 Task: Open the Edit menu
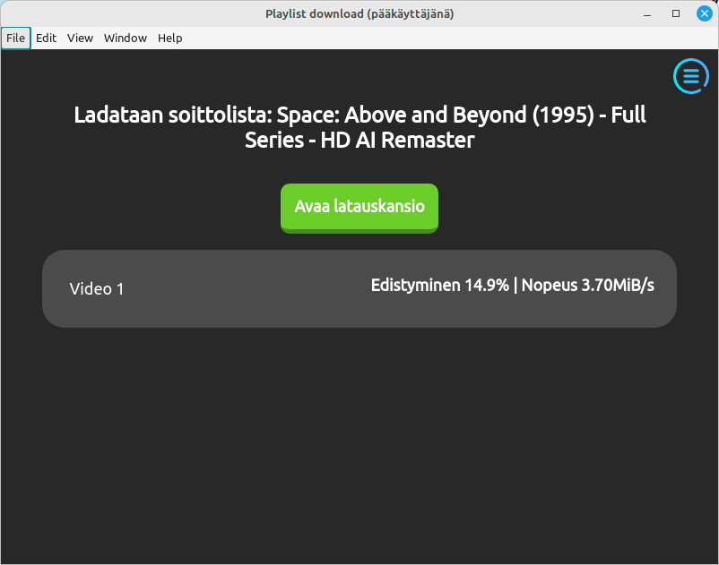46,38
